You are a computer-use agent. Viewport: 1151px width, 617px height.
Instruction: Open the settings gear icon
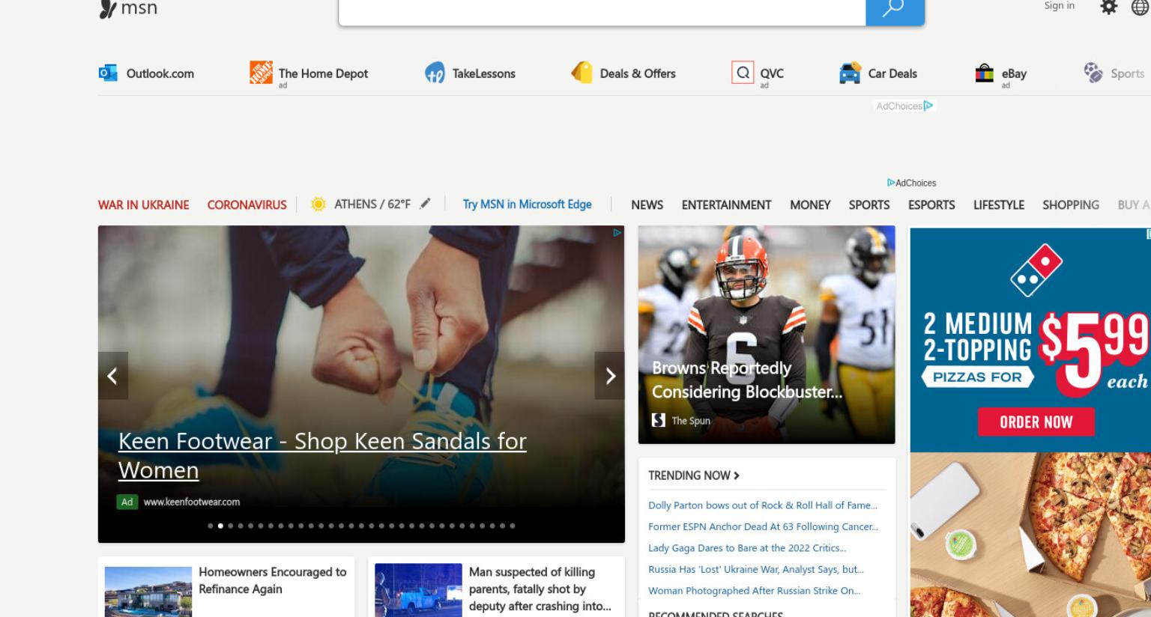(x=1108, y=7)
